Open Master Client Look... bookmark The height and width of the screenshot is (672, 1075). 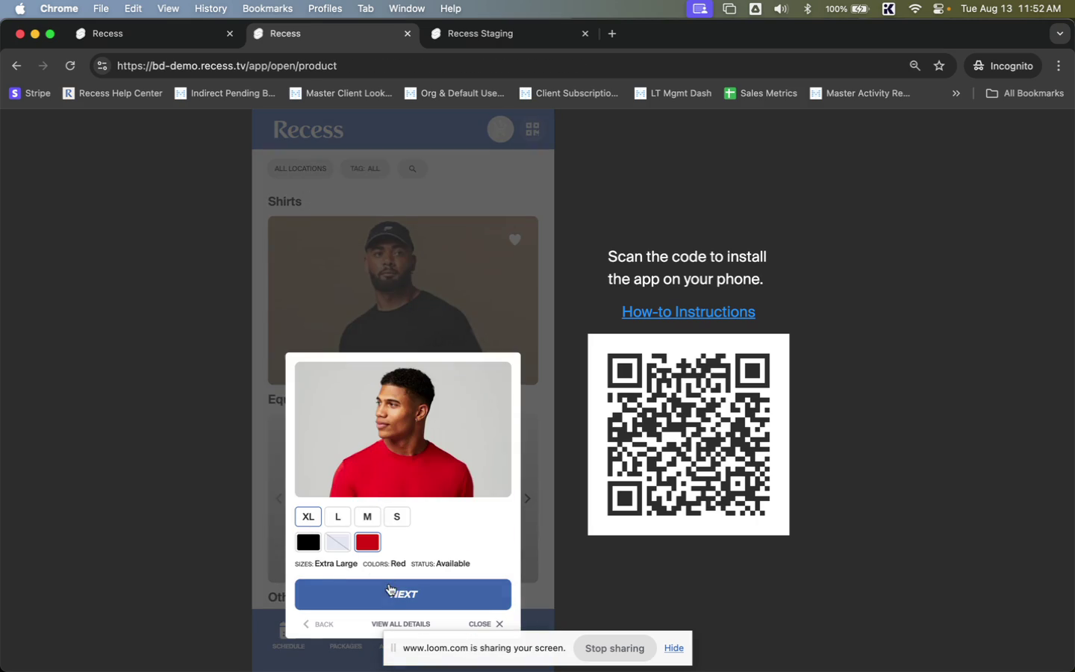point(340,93)
